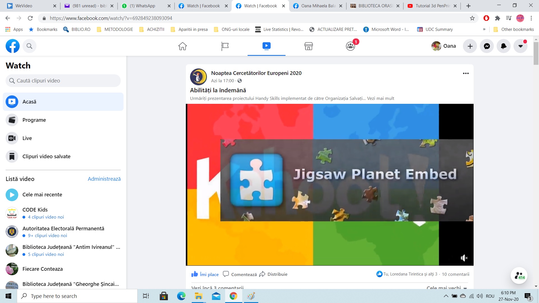Open the Groups icon with notification
539x303 pixels.
350,46
